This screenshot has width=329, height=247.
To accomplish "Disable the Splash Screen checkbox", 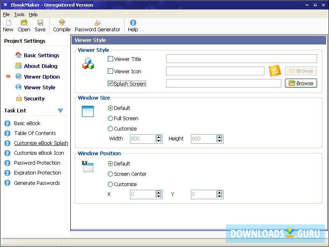I will 110,83.
